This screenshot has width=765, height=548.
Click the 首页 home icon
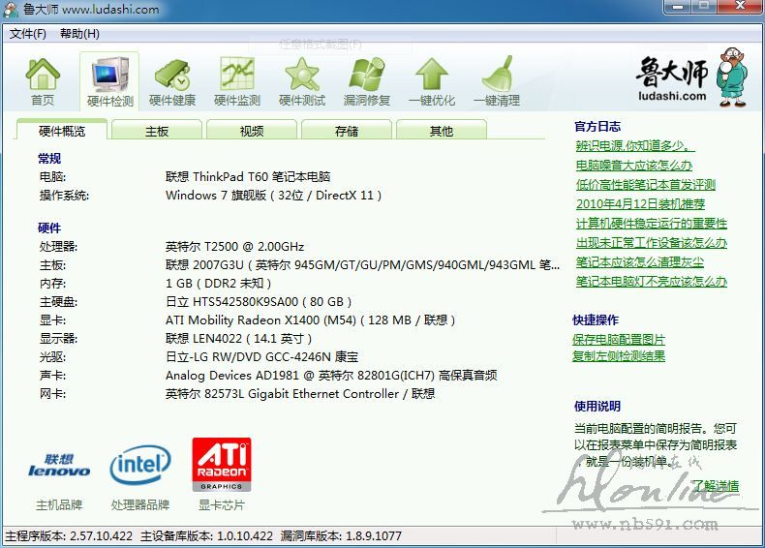pyautogui.click(x=43, y=76)
